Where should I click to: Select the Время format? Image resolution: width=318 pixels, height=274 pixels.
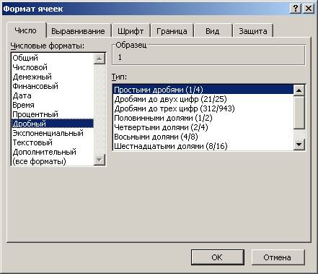click(53, 105)
